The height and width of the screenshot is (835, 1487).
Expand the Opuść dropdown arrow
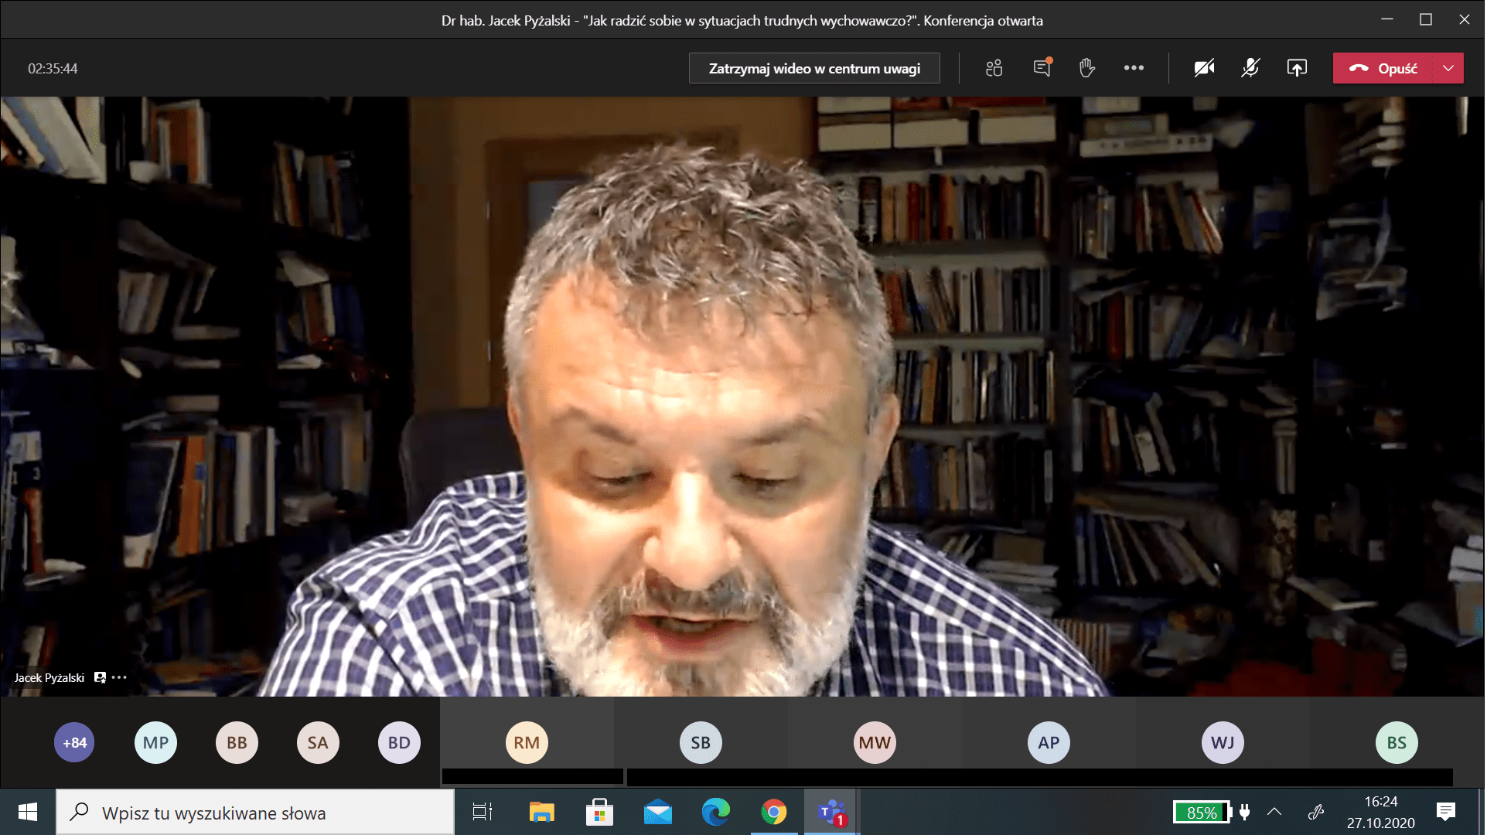coord(1448,68)
